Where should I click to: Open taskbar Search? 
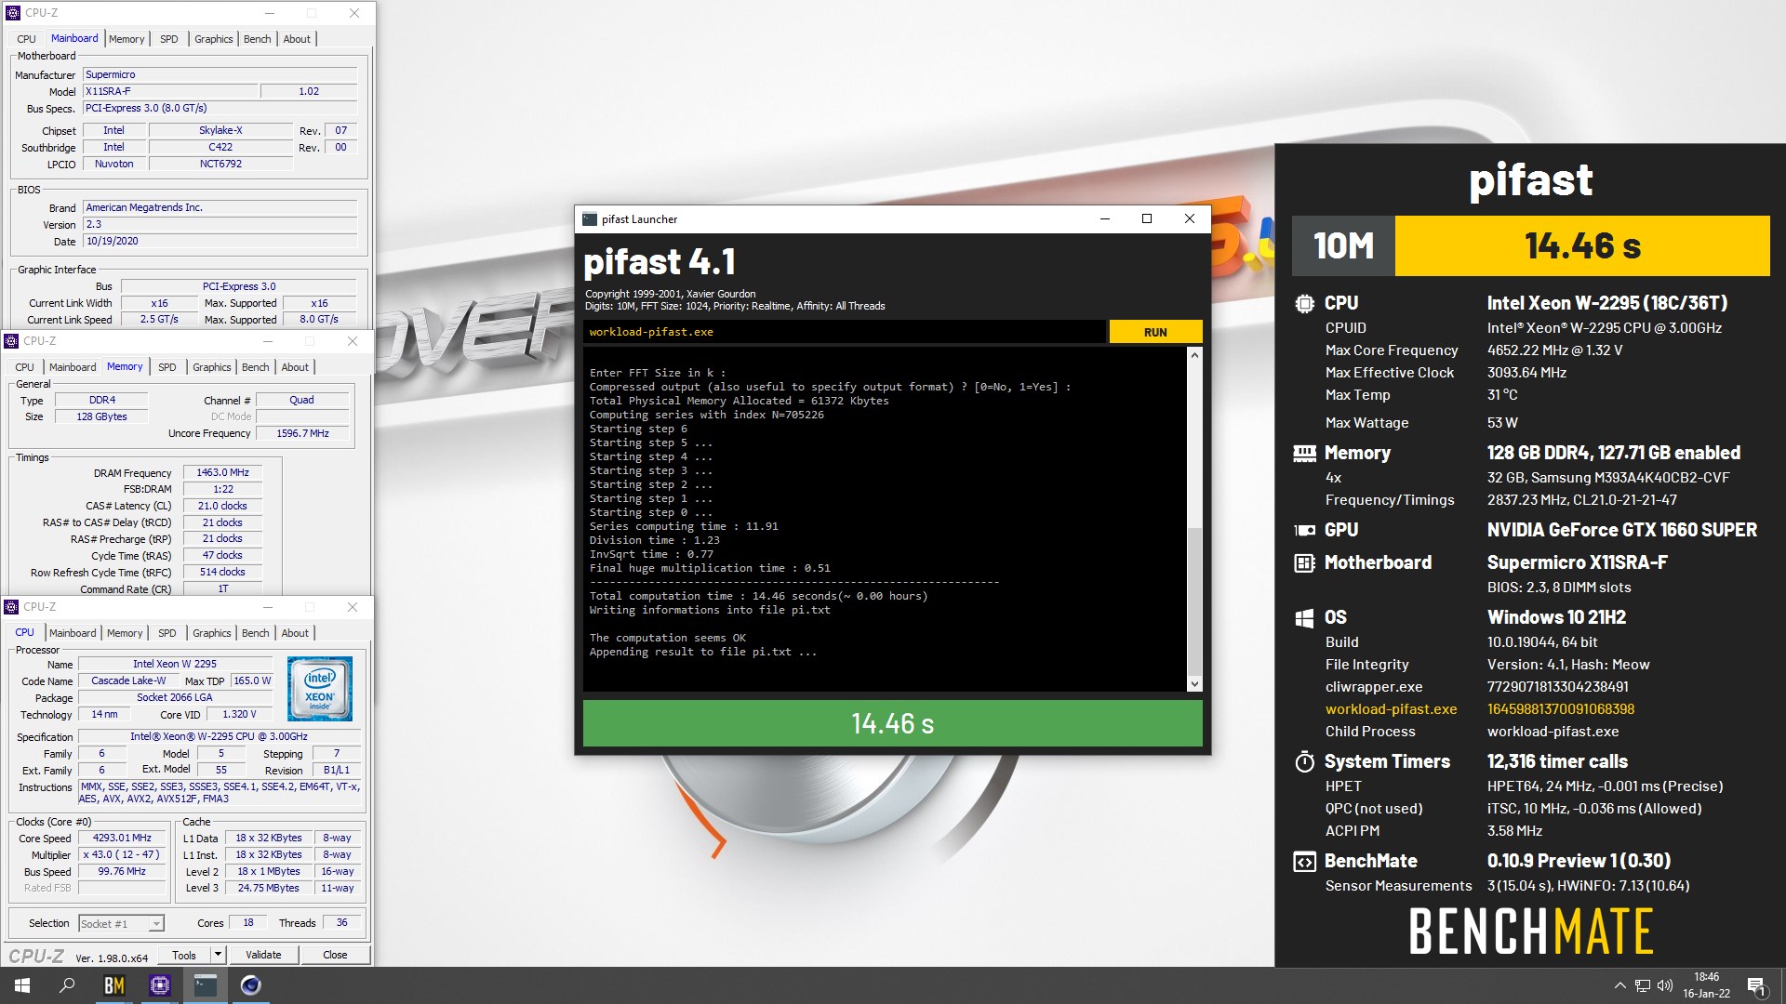tap(67, 985)
